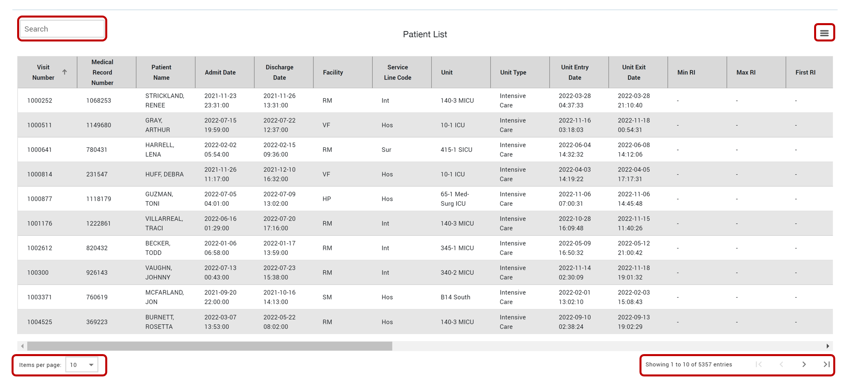Go to the next page of entries
The width and height of the screenshot is (848, 388).
click(804, 364)
